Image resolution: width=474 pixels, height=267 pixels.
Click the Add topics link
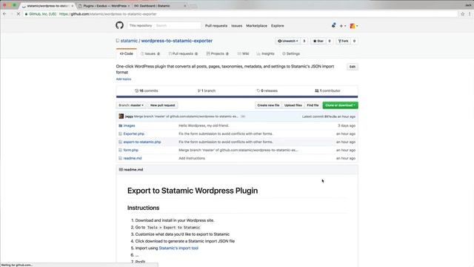click(124, 79)
